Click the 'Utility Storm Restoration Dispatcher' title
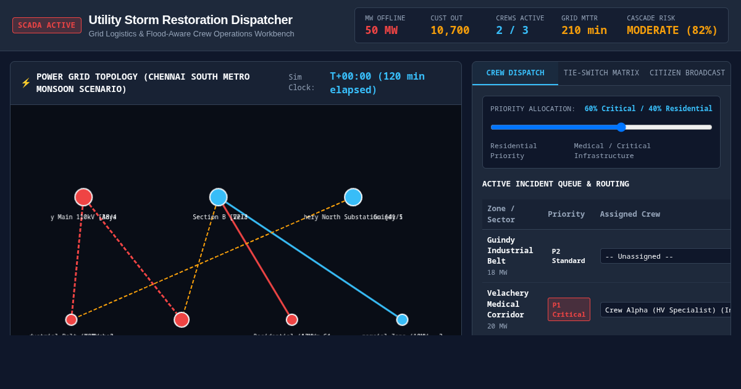Viewport: 741px width, 389px height. click(191, 20)
